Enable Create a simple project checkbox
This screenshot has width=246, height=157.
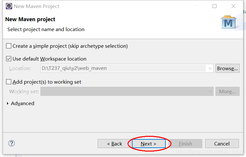point(9,46)
